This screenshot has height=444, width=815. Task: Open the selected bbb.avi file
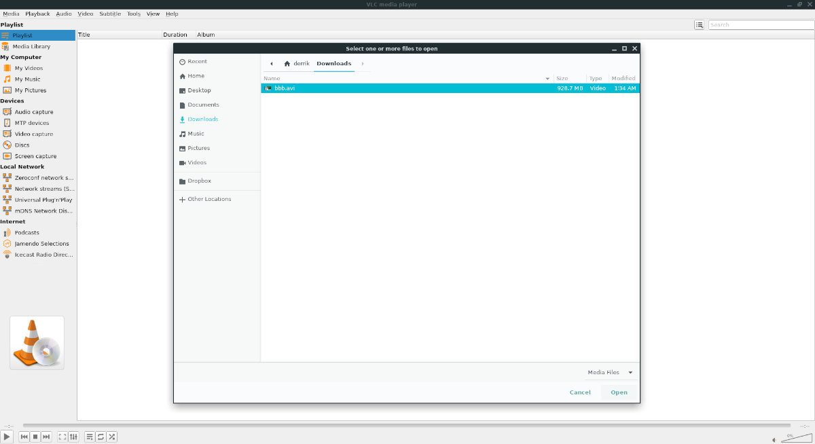(618, 392)
